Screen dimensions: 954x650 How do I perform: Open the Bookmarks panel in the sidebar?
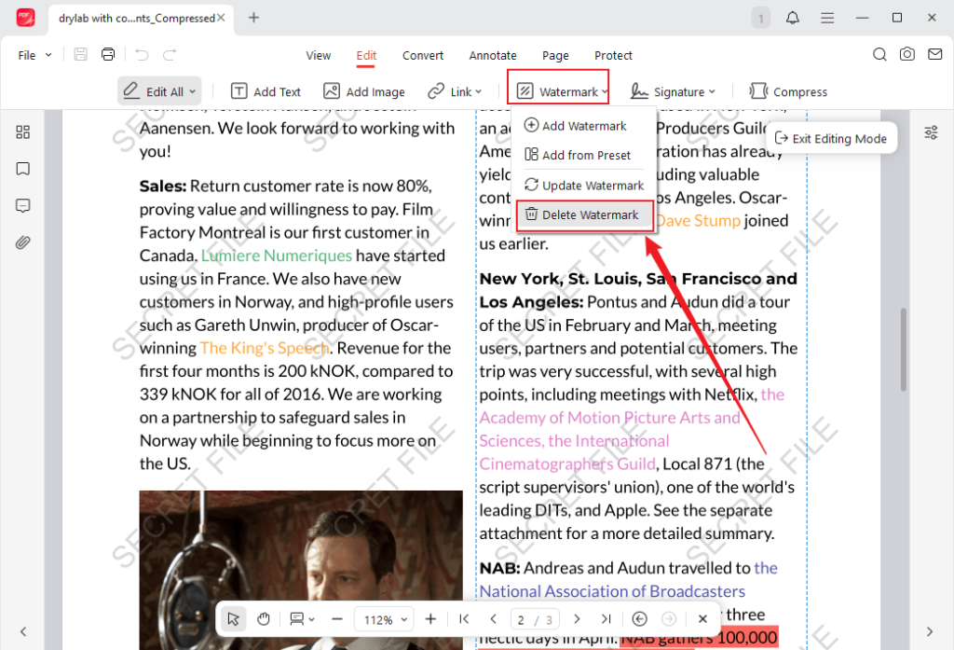coord(22,169)
